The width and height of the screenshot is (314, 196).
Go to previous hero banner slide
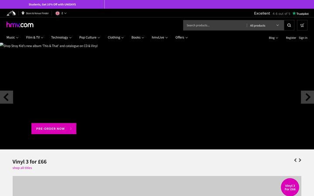point(7,97)
